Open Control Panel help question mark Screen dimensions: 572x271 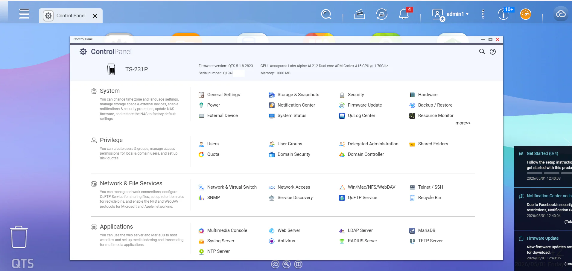tap(493, 52)
